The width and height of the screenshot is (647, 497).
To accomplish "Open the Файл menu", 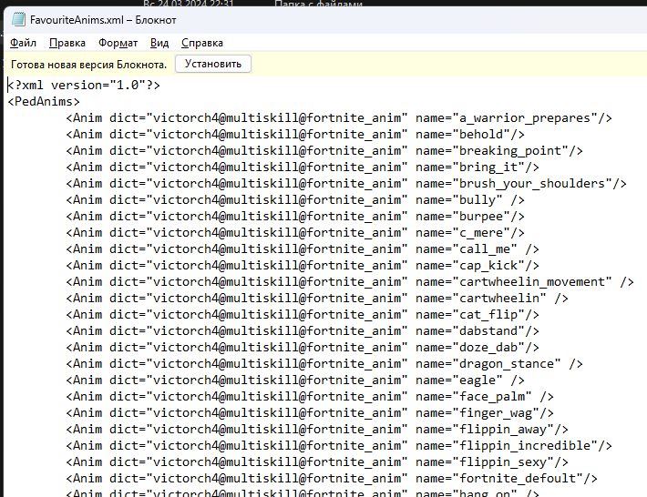I will 23,43.
